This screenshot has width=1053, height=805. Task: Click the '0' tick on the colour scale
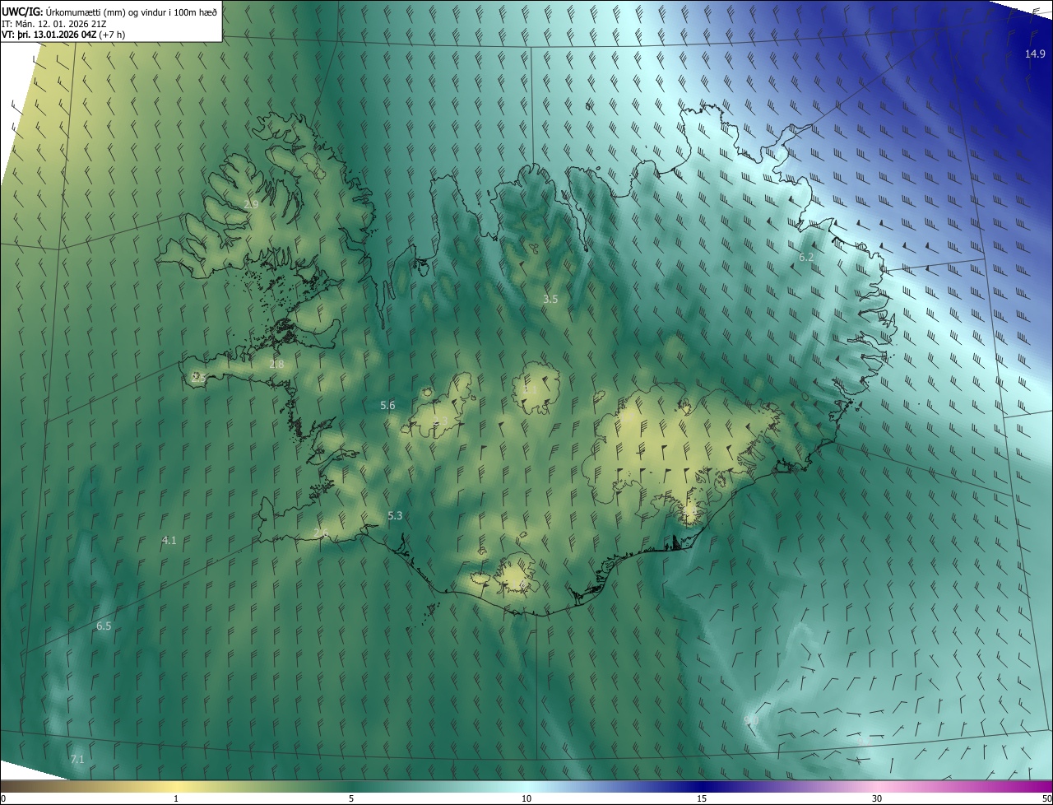tap(3, 798)
